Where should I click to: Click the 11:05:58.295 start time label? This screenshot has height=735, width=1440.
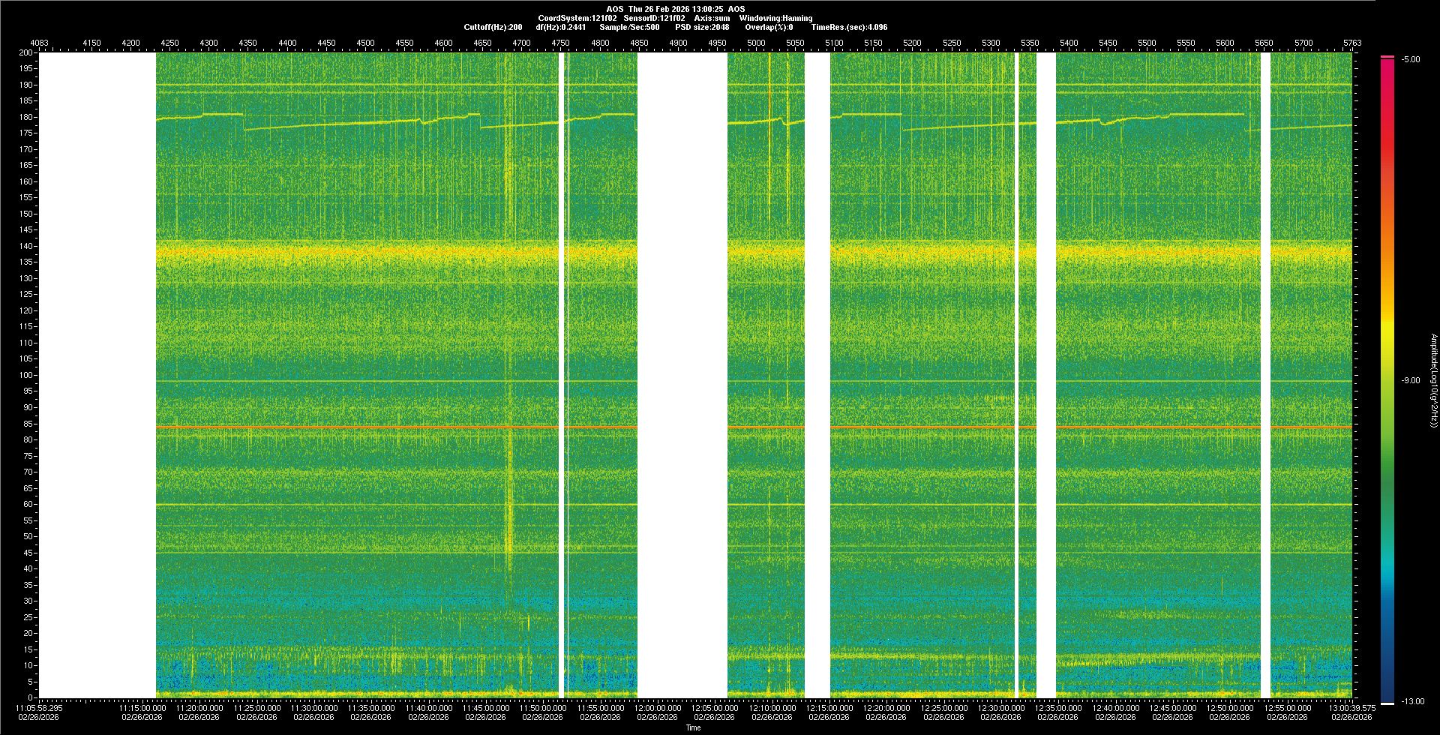(x=39, y=708)
